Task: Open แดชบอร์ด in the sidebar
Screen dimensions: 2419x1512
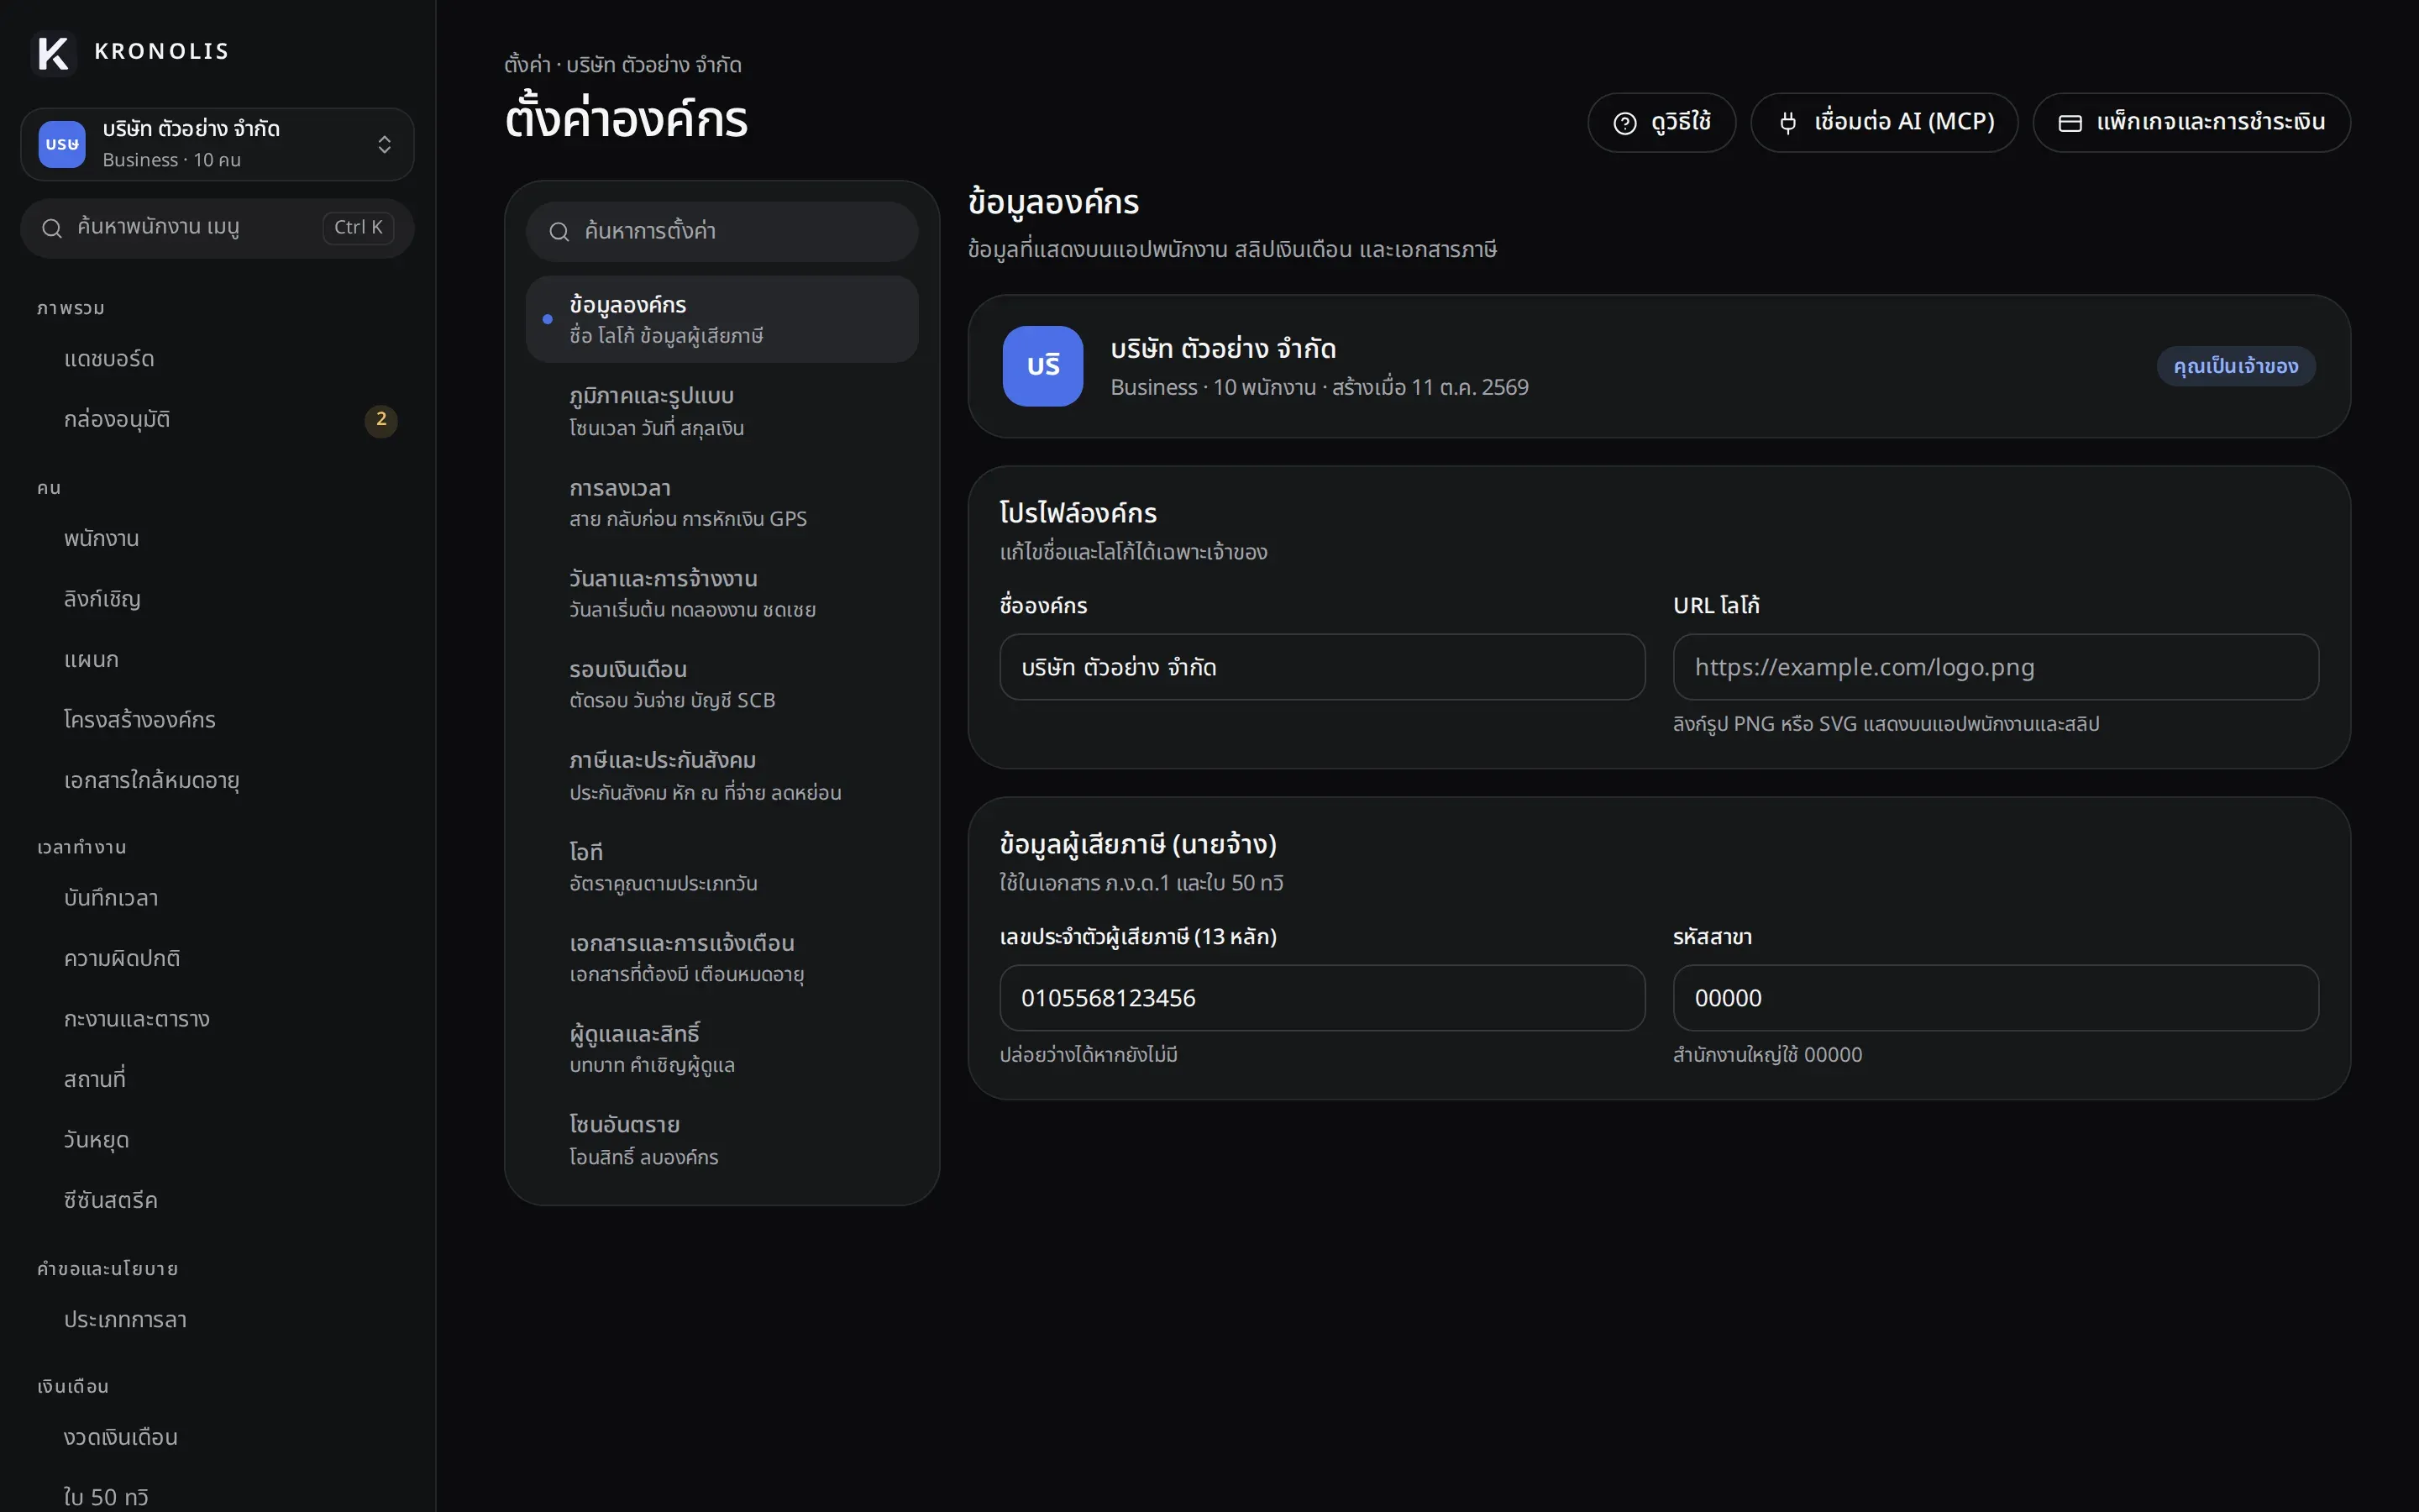Action: click(x=217, y=359)
